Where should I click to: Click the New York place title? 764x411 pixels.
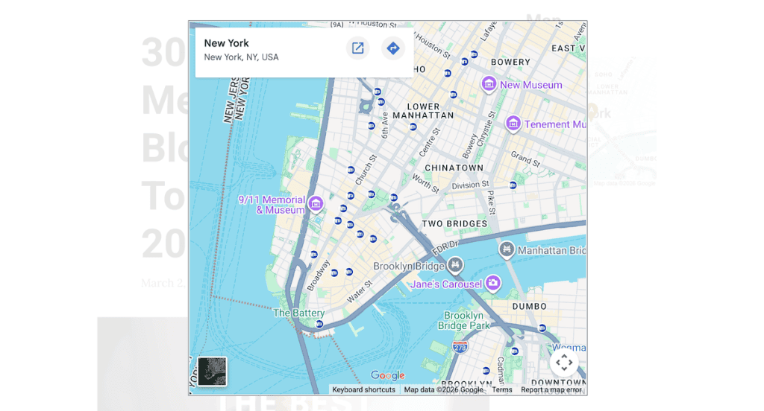coord(227,43)
